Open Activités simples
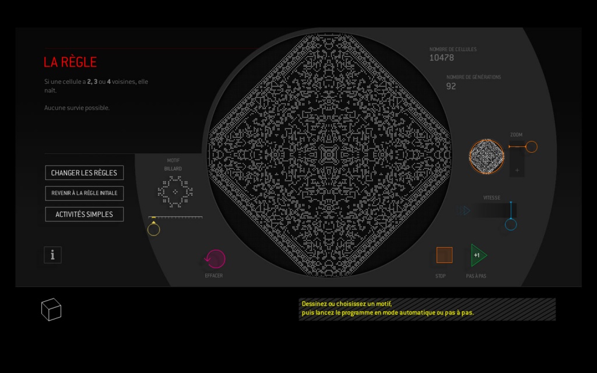This screenshot has width=597, height=373. click(x=84, y=214)
